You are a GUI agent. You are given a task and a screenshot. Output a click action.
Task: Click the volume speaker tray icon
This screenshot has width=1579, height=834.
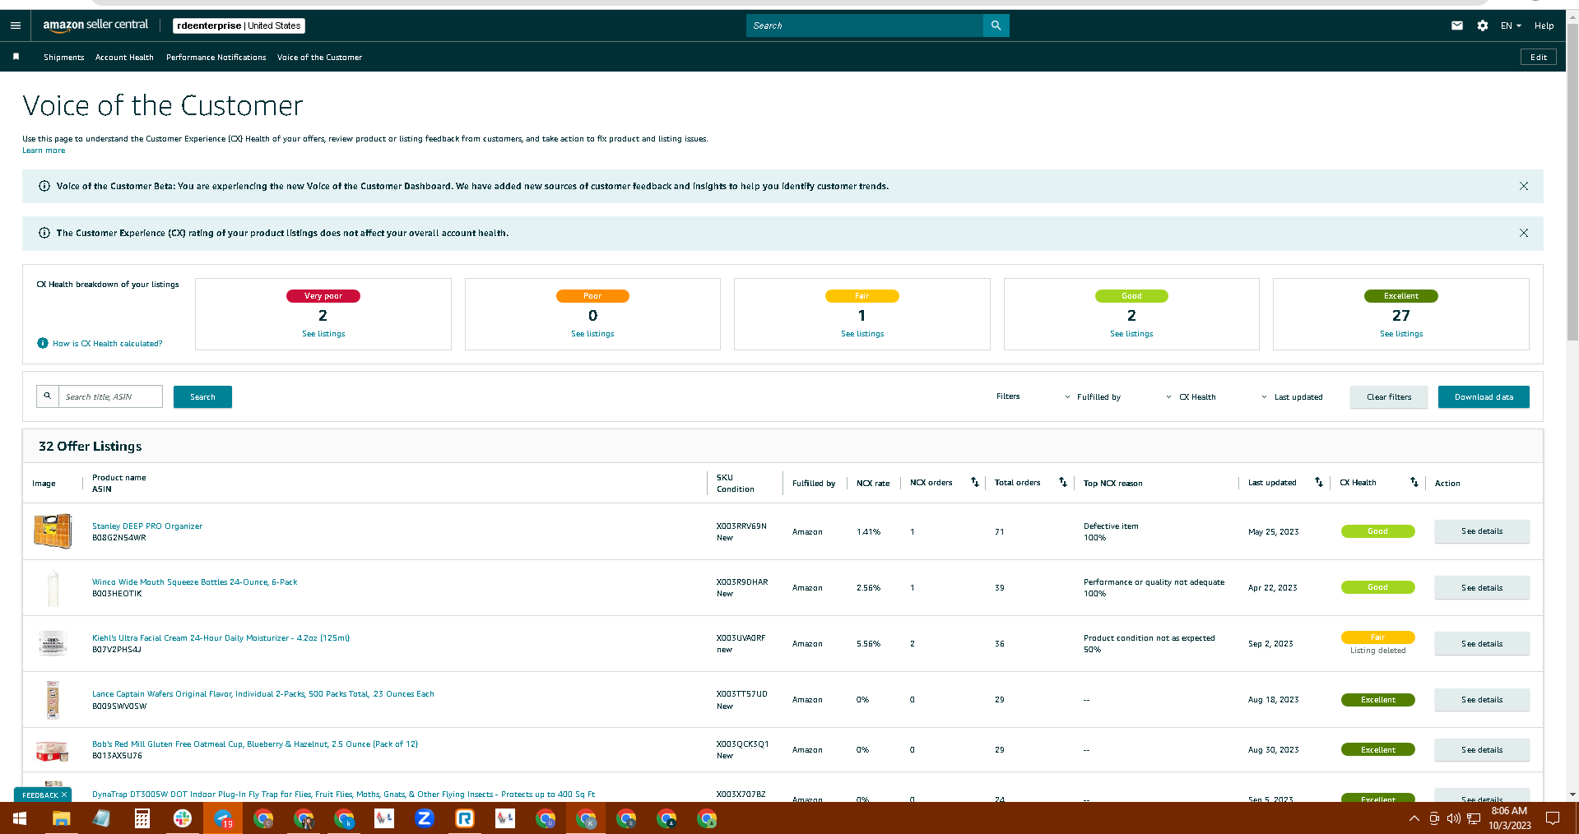(x=1454, y=818)
